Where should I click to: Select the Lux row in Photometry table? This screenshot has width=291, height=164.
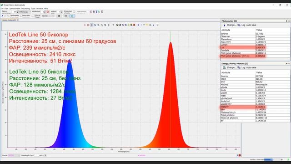(x=255, y=47)
